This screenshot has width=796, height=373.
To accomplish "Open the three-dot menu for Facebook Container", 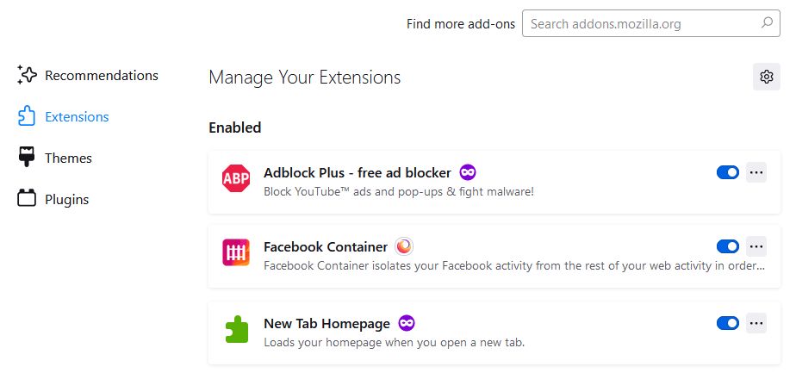I will [756, 247].
